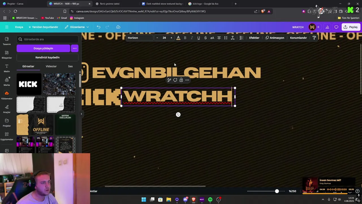The image size is (362, 204).
Task: Toggle bold formatting
Action: click(185, 38)
